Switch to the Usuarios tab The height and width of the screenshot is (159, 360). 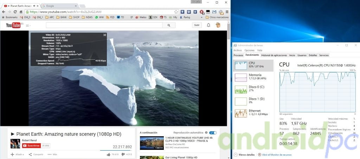[302, 55]
